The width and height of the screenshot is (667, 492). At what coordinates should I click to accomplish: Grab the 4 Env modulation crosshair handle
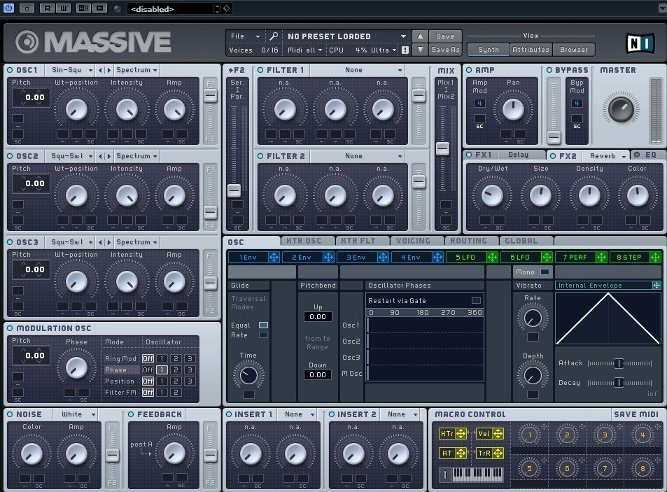[x=437, y=258]
